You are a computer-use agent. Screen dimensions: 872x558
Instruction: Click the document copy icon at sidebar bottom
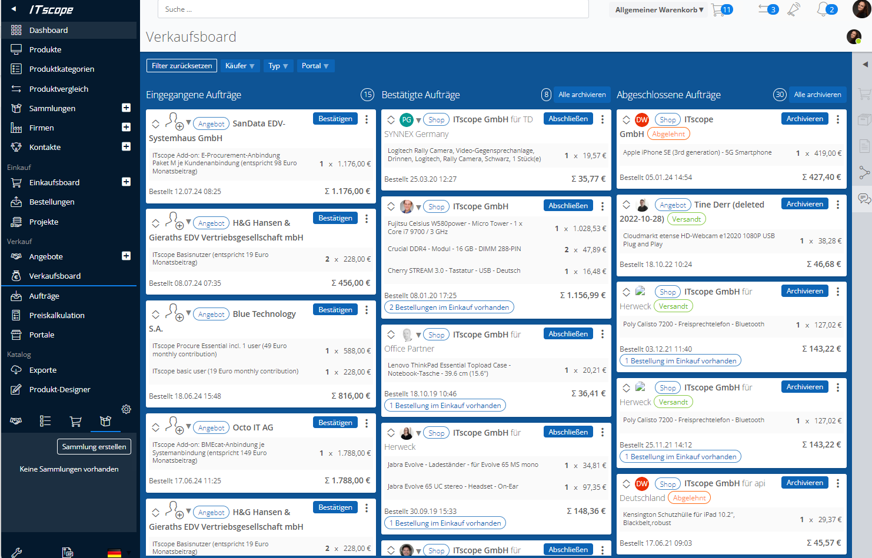[x=68, y=552]
